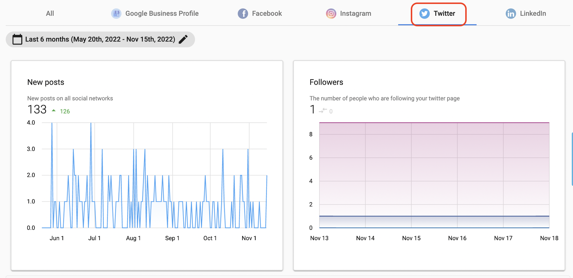Click the Followers card heading

[326, 82]
